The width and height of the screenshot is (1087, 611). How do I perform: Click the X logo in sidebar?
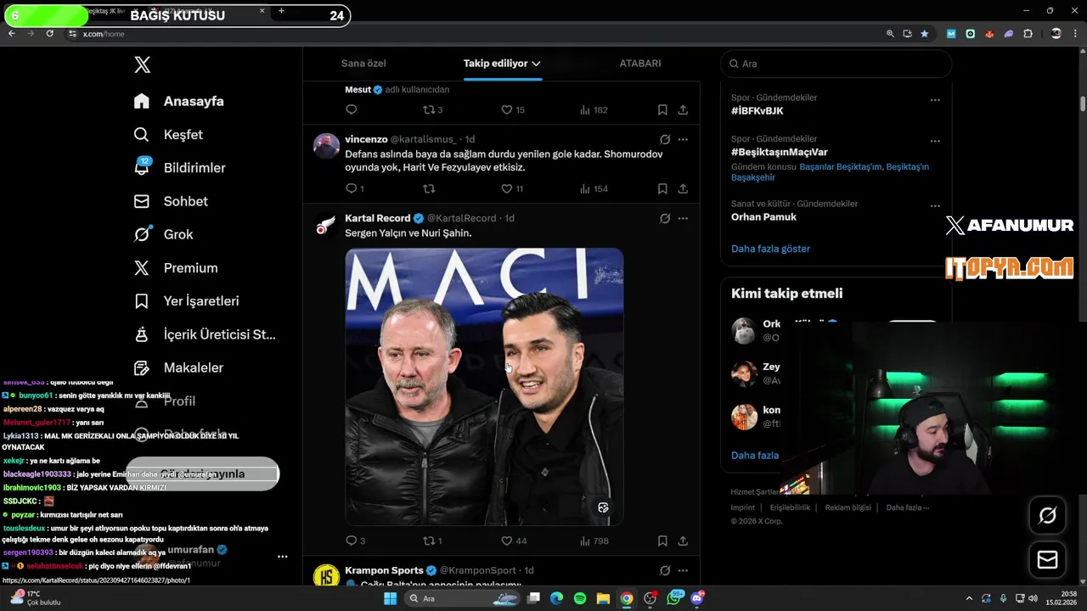tap(143, 64)
